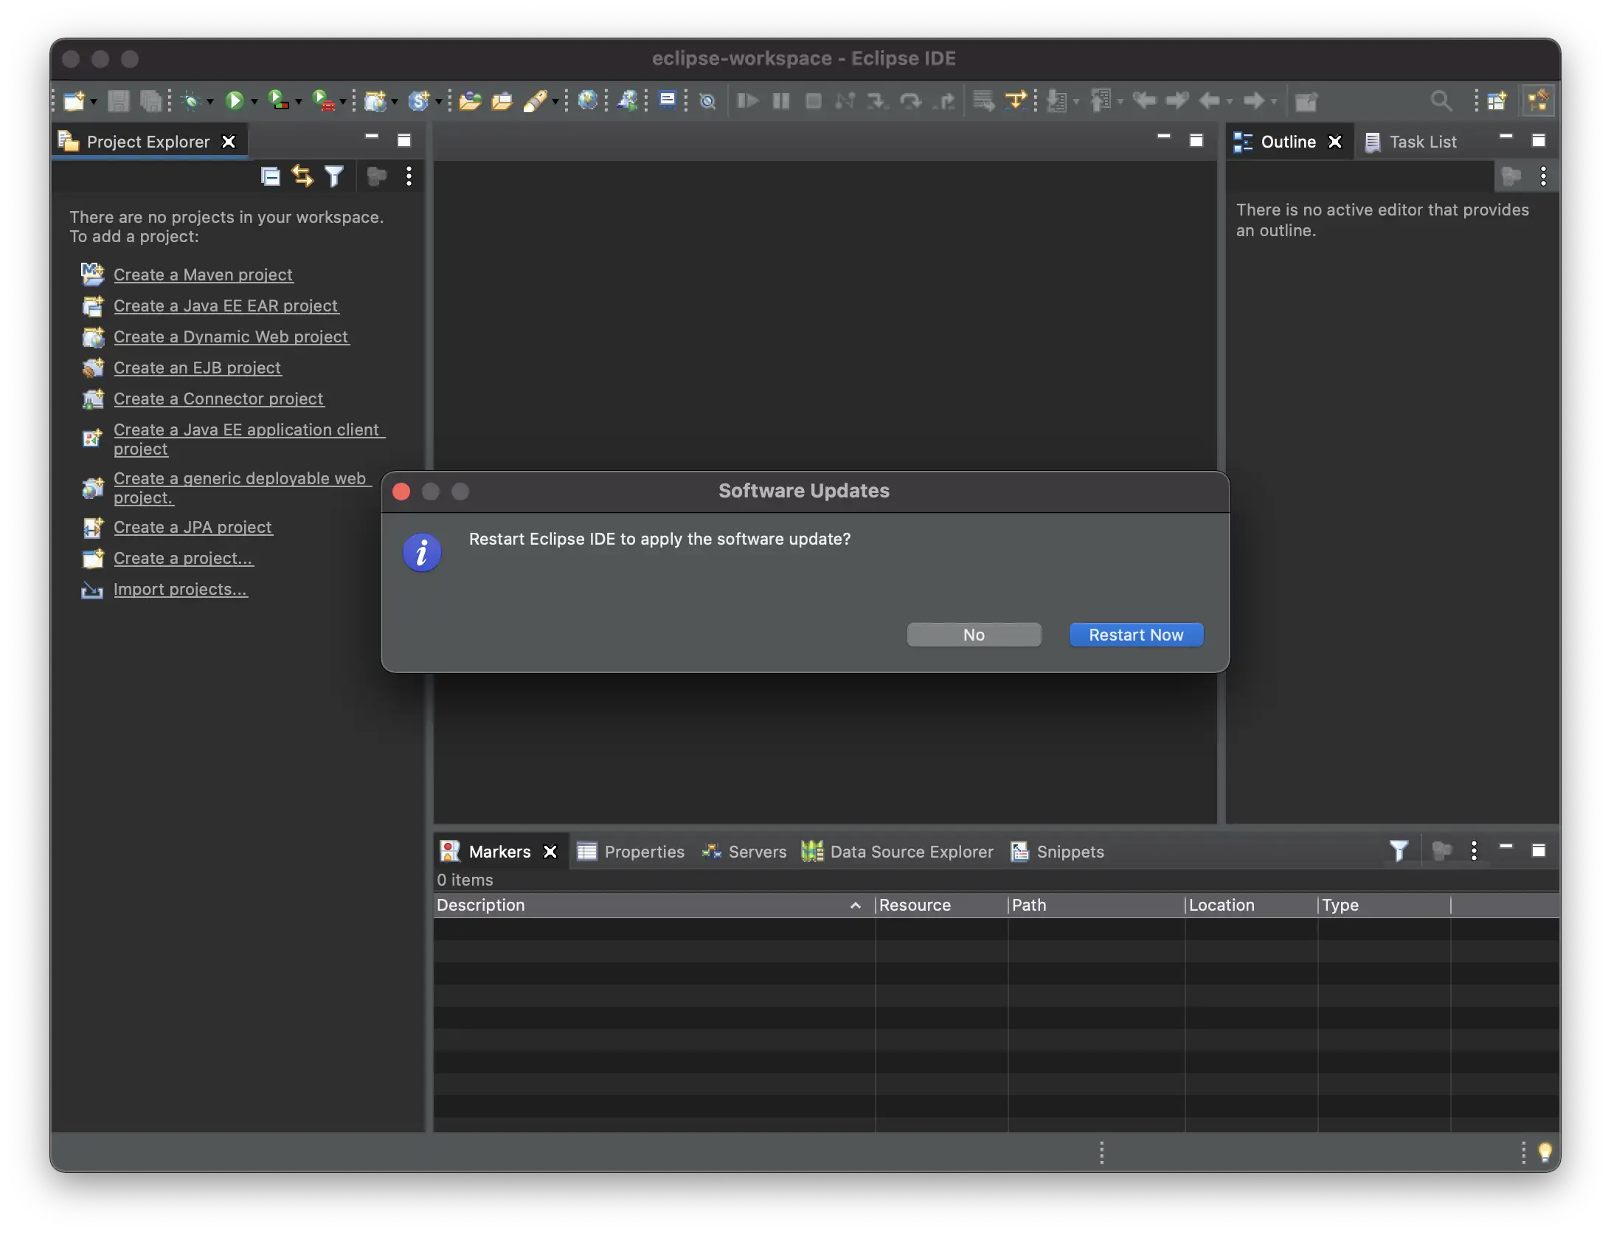
Task: Toggle Skip All Breakpoints icon
Action: point(707,100)
